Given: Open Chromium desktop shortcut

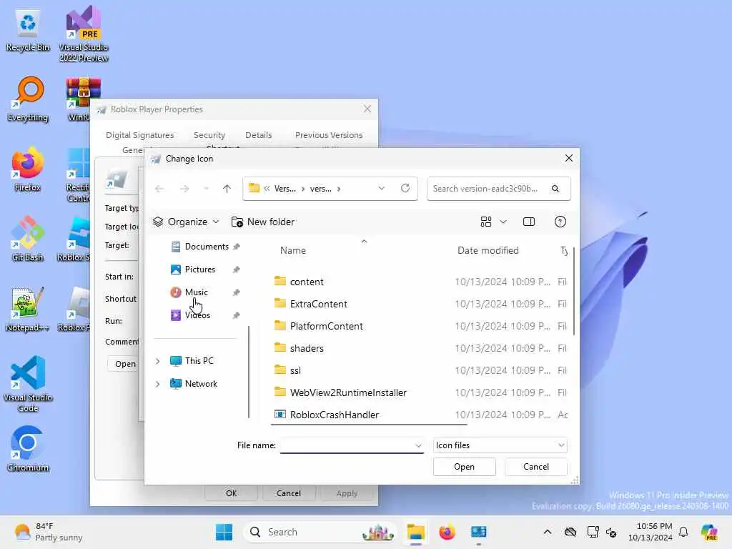Looking at the screenshot, I should click(28, 449).
